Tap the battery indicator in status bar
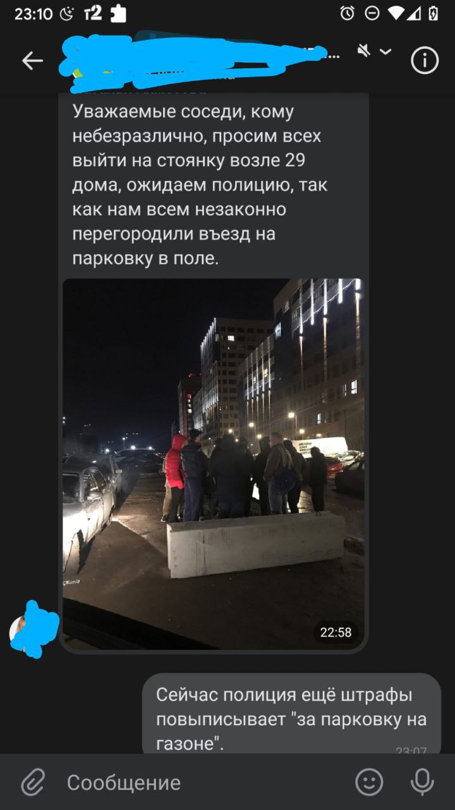 [434, 13]
